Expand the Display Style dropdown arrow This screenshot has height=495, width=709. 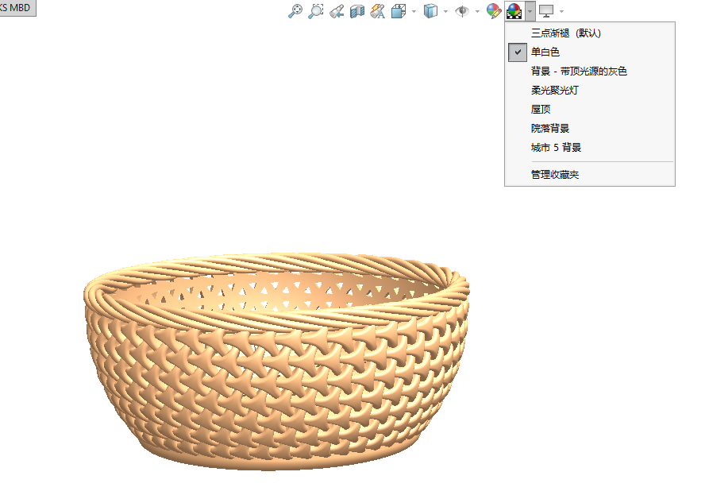click(445, 12)
